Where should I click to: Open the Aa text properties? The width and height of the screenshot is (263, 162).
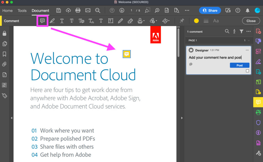tap(216, 21)
